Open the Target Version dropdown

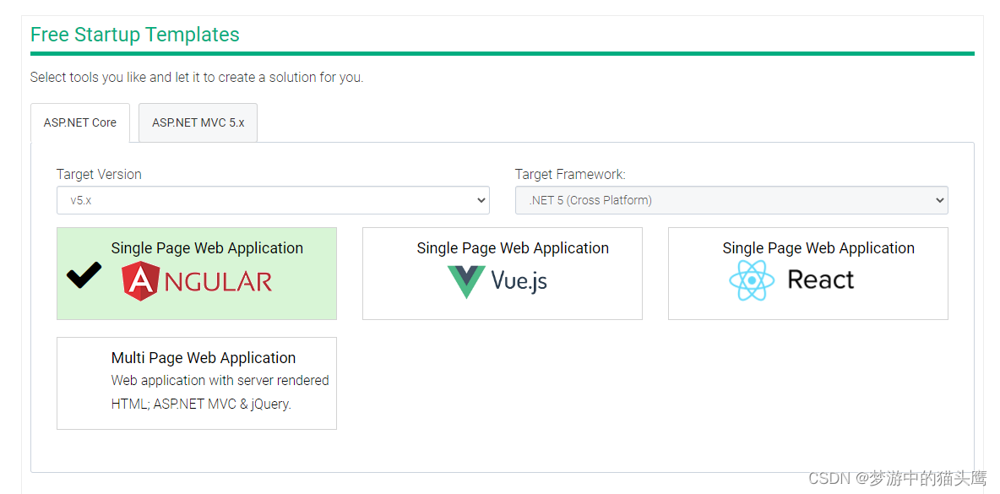point(272,200)
